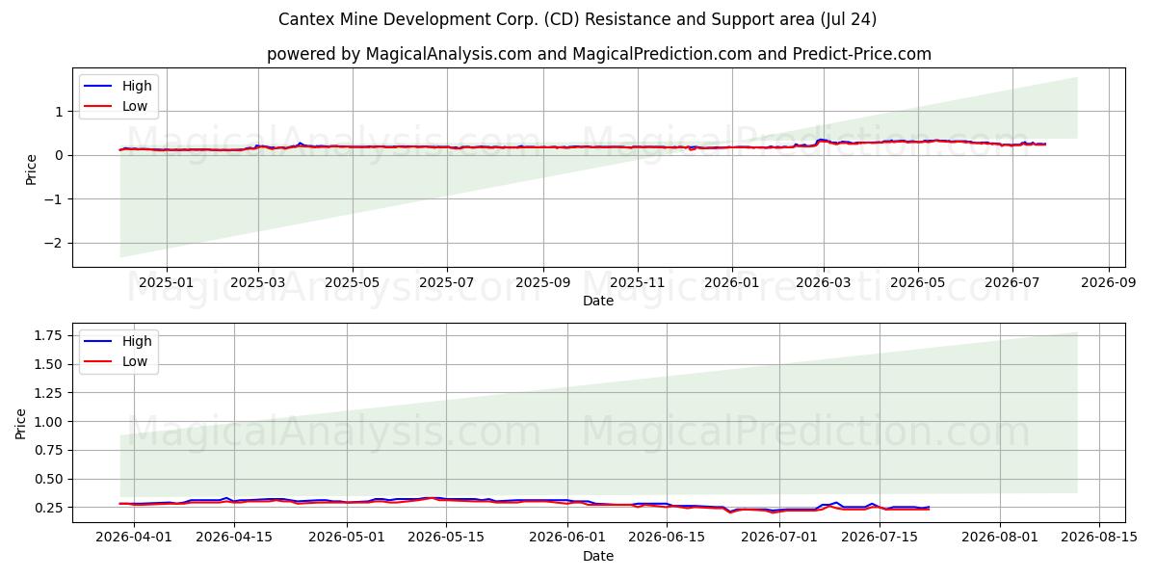Click the '0.75' price tick label
This screenshot has height=578, width=1156.
coord(50,450)
